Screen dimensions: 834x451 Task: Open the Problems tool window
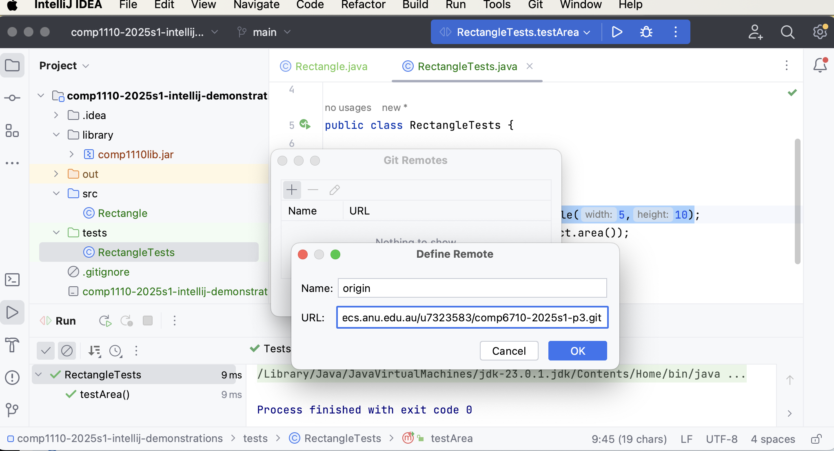(12, 378)
